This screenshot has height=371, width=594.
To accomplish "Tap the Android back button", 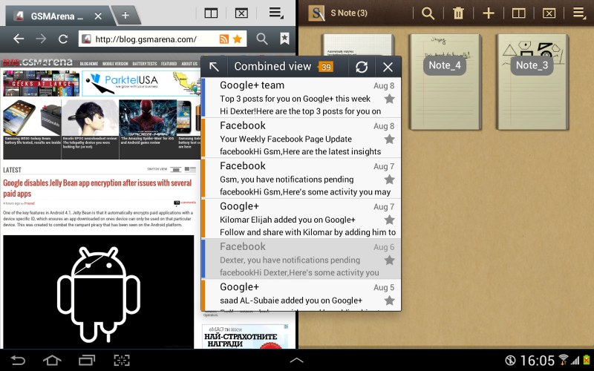I will tap(17, 360).
